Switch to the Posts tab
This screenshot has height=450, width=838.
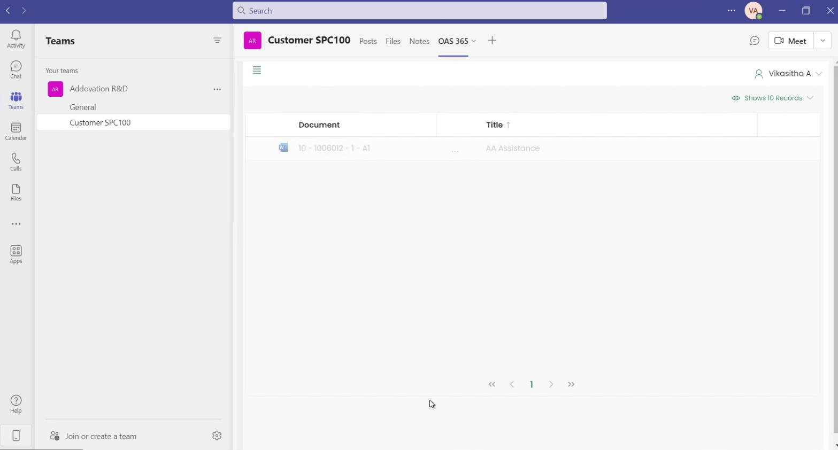[x=368, y=41]
